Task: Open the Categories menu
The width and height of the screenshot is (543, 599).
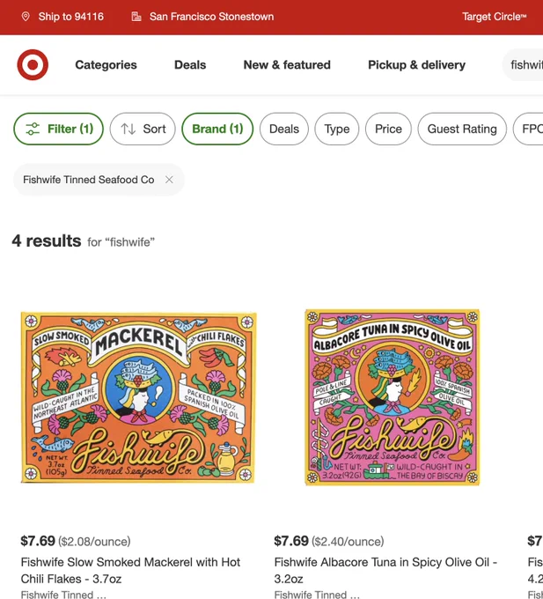Action: [106, 65]
